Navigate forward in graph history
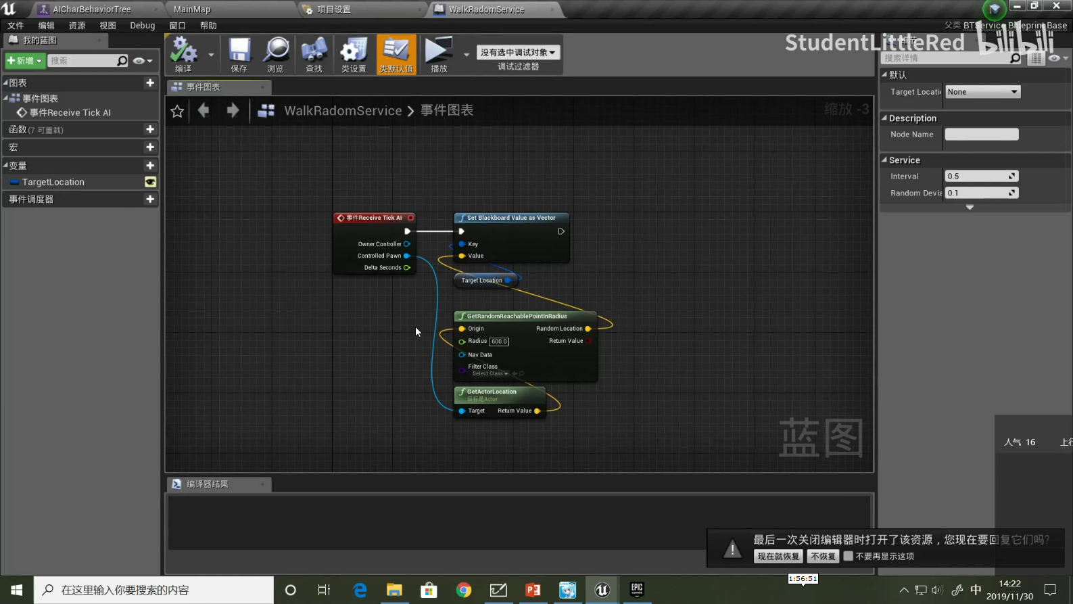This screenshot has width=1073, height=604. [233, 110]
